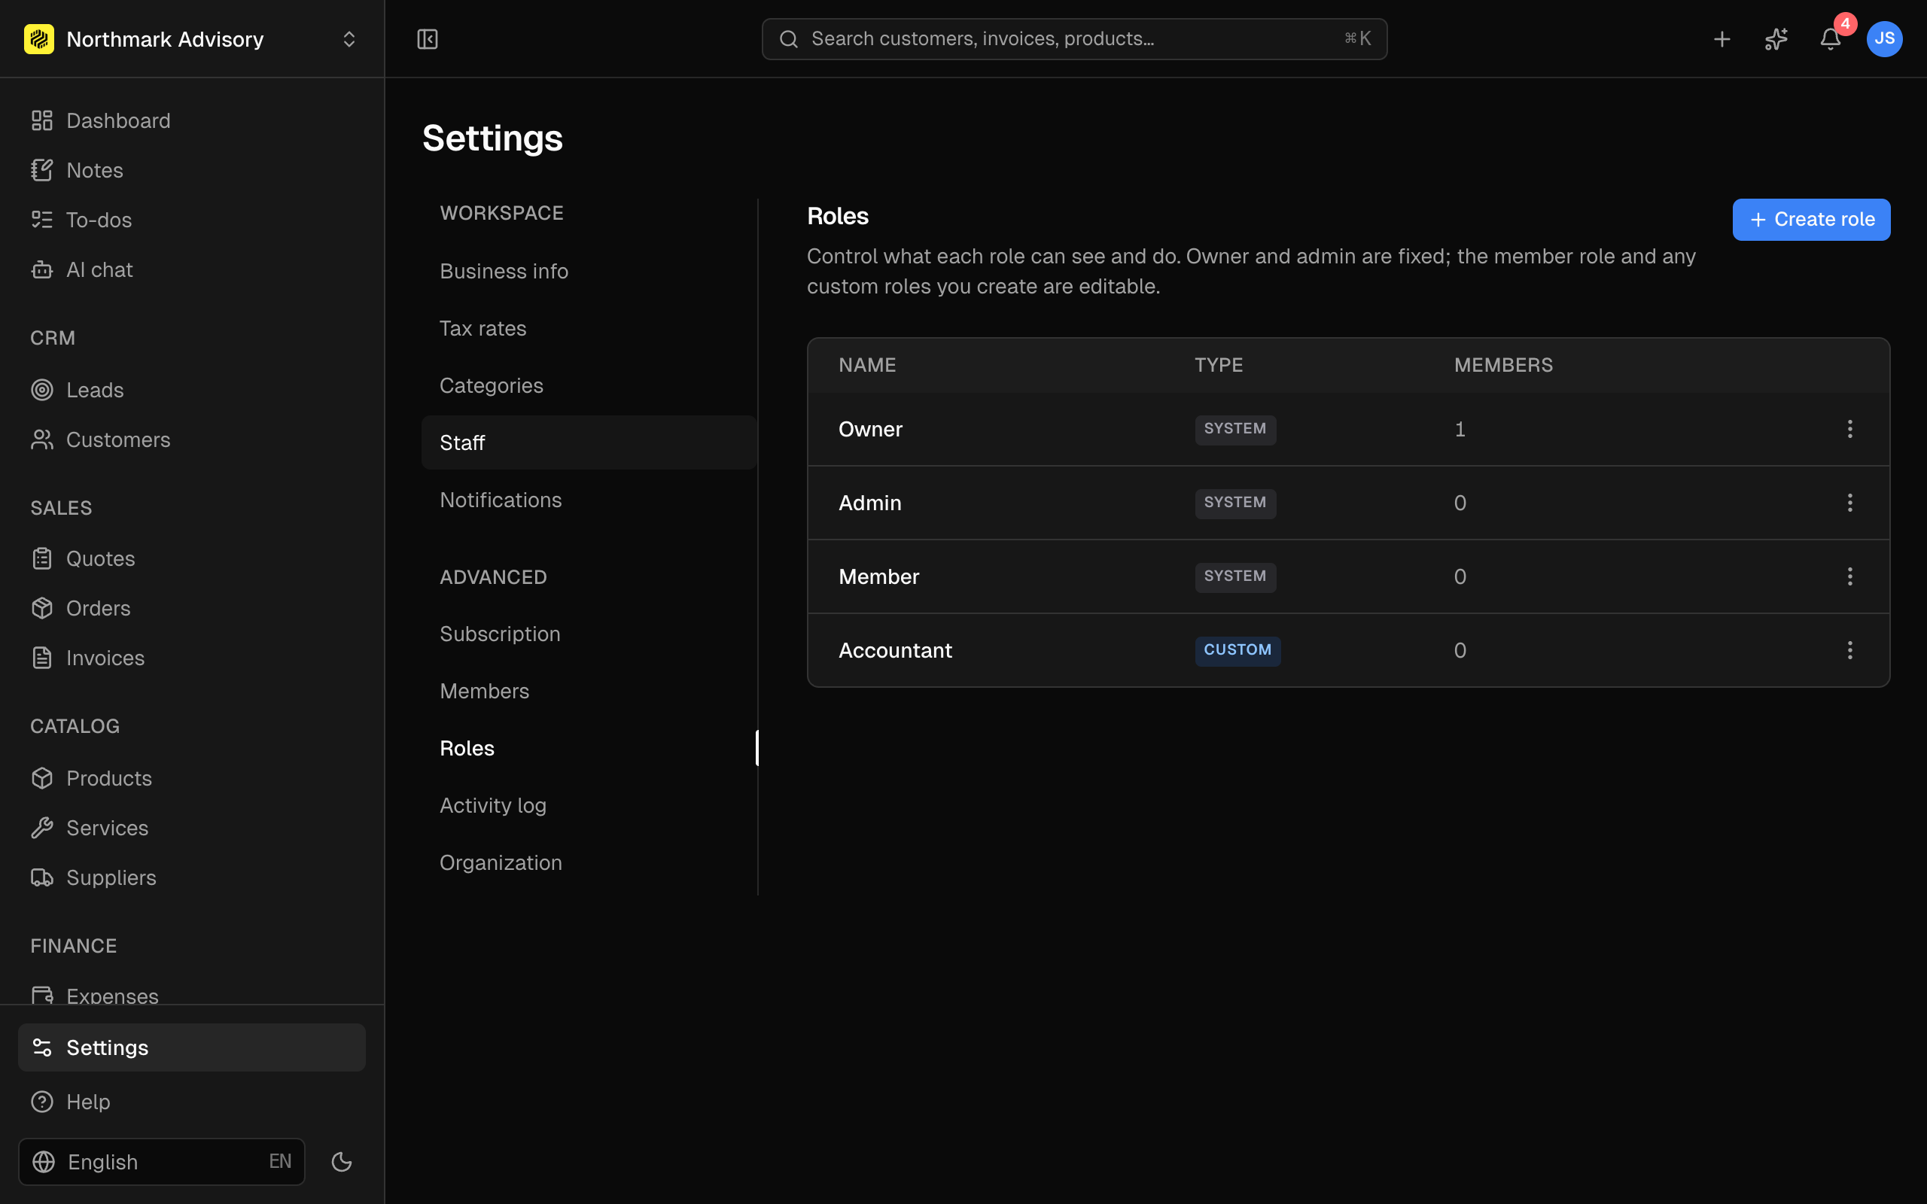Click the Create role button
This screenshot has height=1204, width=1927.
coord(1812,220)
